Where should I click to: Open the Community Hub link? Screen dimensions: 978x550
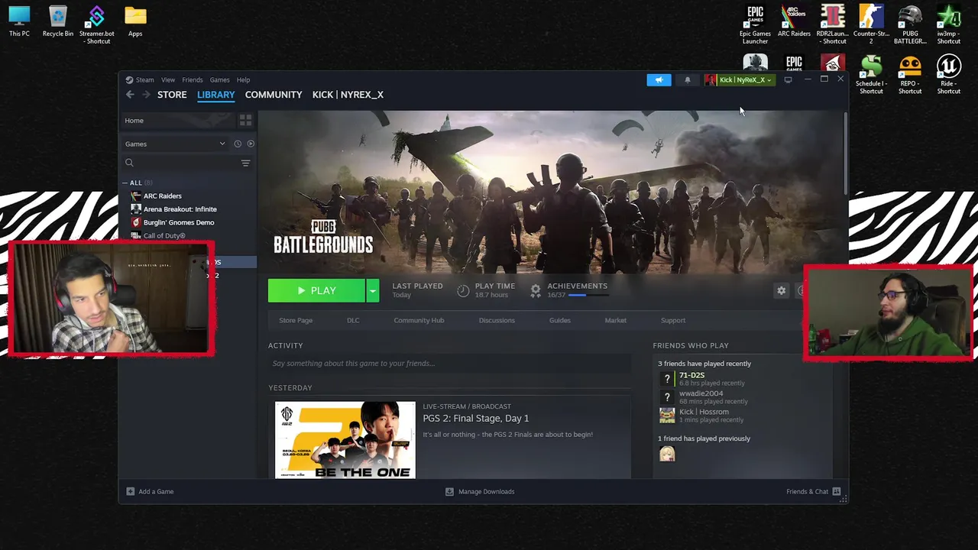point(419,320)
